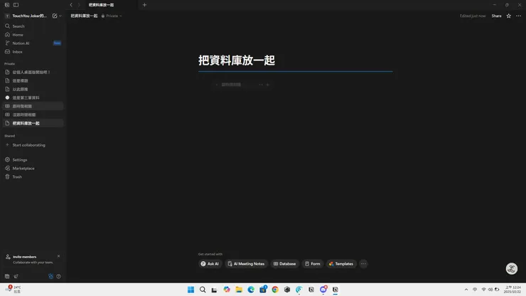Go forward with the right arrow
This screenshot has width=526, height=296.
pyautogui.click(x=79, y=5)
